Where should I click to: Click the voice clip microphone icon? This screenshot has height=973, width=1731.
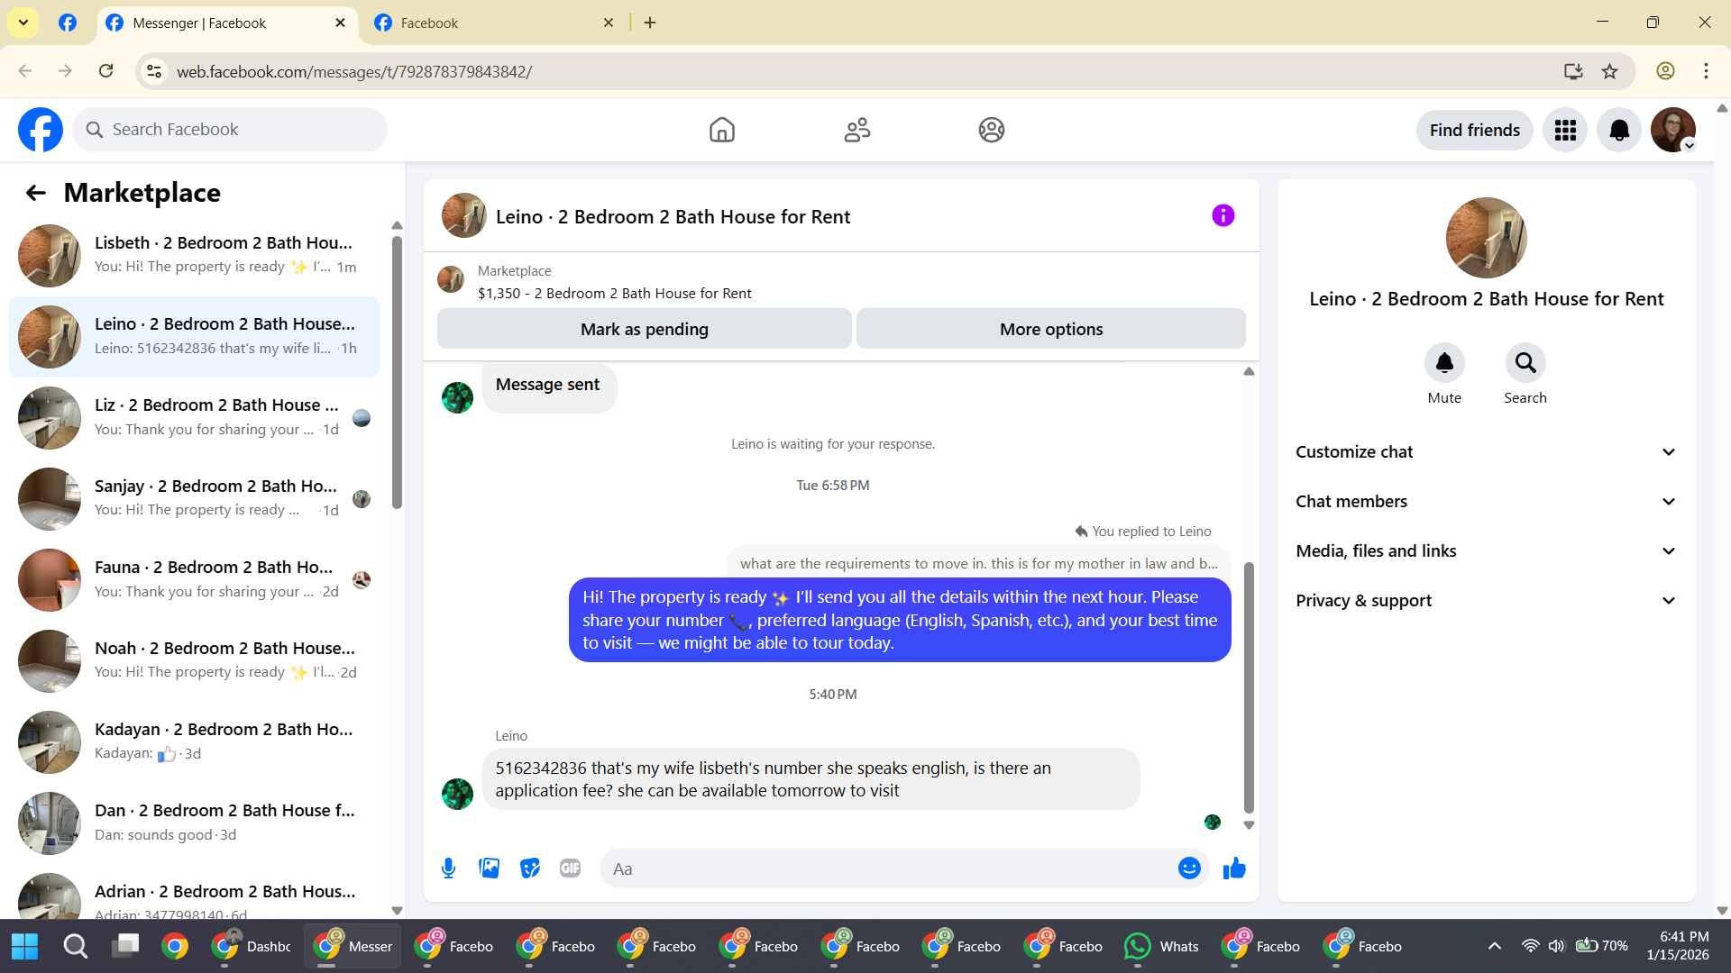coord(448,868)
